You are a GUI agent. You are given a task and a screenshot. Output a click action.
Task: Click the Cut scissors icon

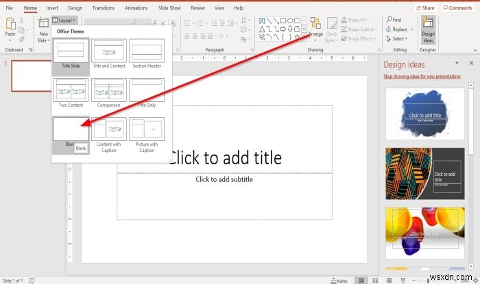(x=21, y=21)
